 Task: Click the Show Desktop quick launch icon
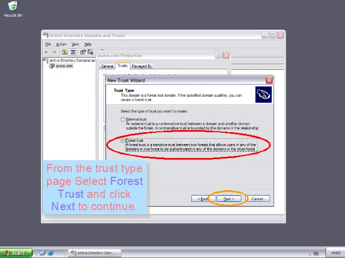(43, 253)
